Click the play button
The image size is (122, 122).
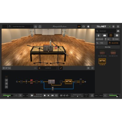(48, 95)
